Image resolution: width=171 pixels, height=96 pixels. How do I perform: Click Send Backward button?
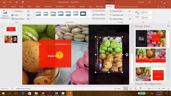tap(116, 15)
